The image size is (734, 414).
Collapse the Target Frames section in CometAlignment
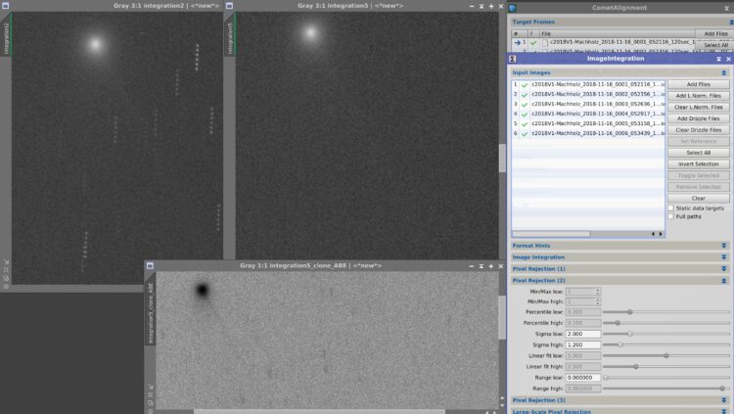(x=731, y=22)
